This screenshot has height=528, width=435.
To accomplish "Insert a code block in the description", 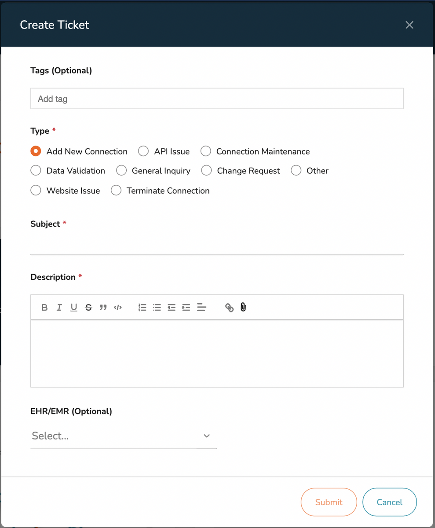I will click(x=117, y=307).
